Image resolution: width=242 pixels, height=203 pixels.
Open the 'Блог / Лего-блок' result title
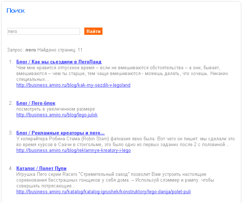[36, 103]
